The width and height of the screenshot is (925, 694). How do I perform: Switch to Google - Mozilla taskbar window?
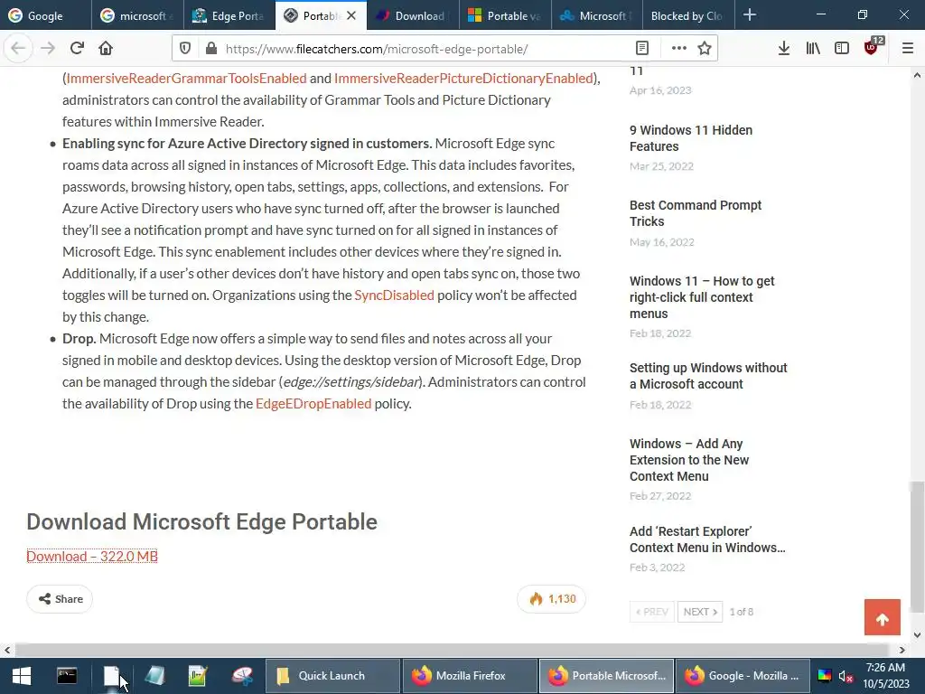point(743,676)
